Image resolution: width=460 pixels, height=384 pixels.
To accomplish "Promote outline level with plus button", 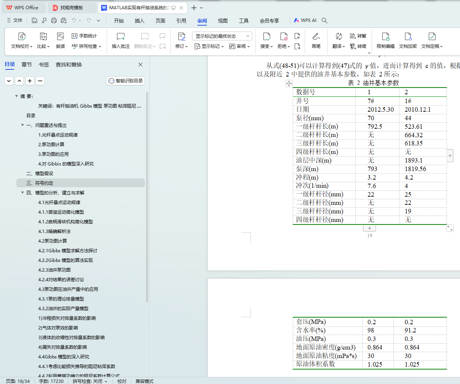I will point(30,81).
